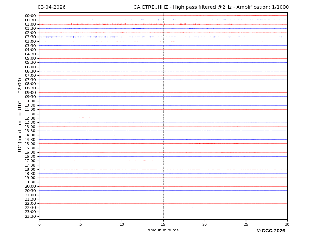The width and height of the screenshot is (326, 244).
Task: Click the blue seismic burst on 01:30 trace
Action: point(137,28)
